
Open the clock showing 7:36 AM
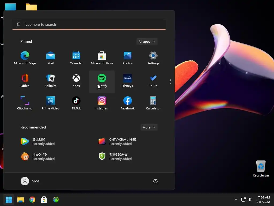pyautogui.click(x=263, y=200)
